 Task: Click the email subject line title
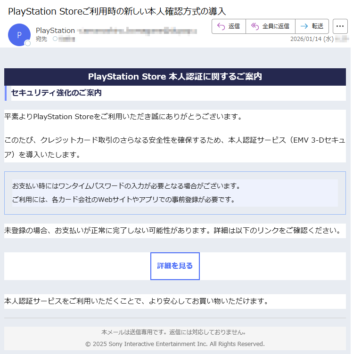tap(117, 10)
